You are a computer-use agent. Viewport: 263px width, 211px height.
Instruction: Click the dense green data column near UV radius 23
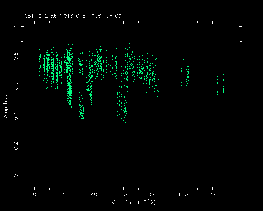pyautogui.click(x=70, y=78)
